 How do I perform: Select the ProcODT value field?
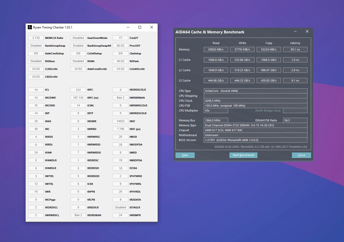pos(121,46)
